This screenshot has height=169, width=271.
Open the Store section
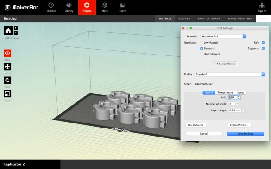click(x=105, y=7)
